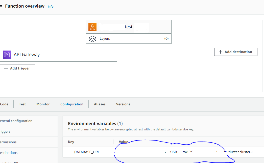Click the Add destination button
This screenshot has height=163, width=264.
pos(235,52)
